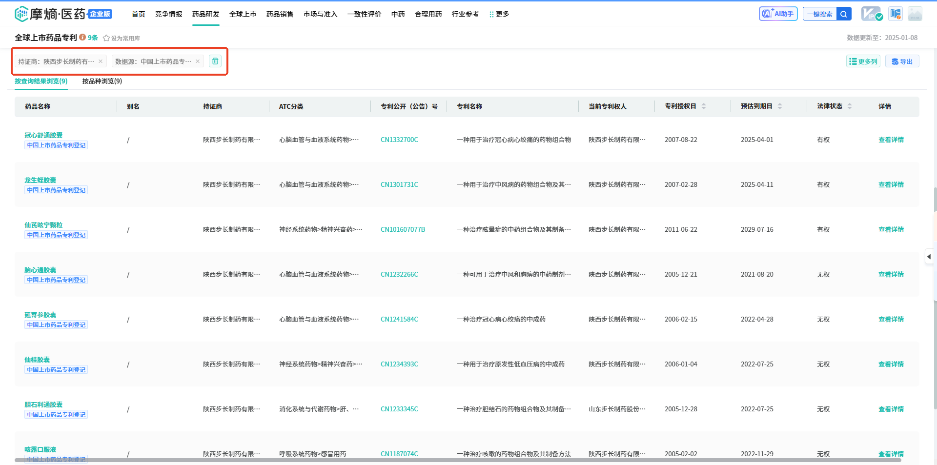
Task: Sort by 专利授权日 column
Action: 704,106
